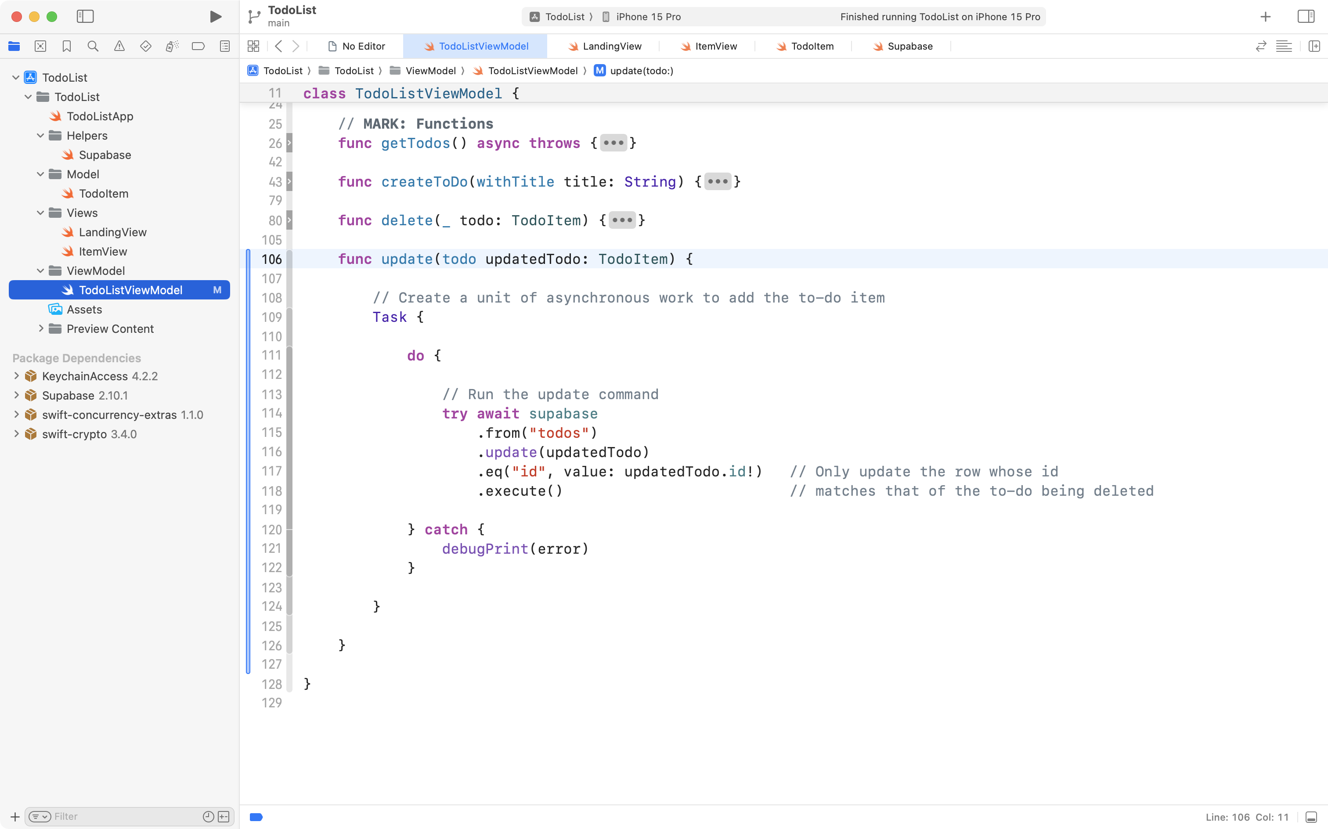This screenshot has height=829, width=1328.
Task: Expand the Preview Content folder
Action: point(40,328)
